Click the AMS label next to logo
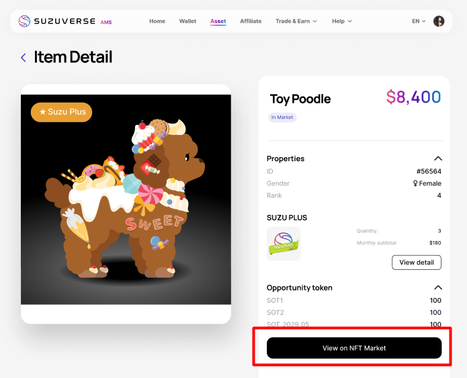The height and width of the screenshot is (378, 467). [106, 22]
